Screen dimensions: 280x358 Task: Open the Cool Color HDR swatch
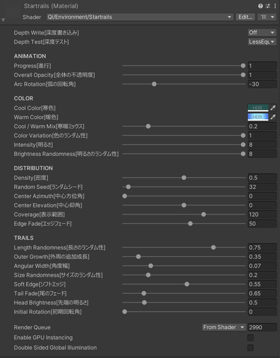[x=258, y=108]
